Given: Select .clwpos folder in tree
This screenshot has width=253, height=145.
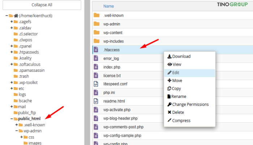Looking at the screenshot, I should [25, 40].
